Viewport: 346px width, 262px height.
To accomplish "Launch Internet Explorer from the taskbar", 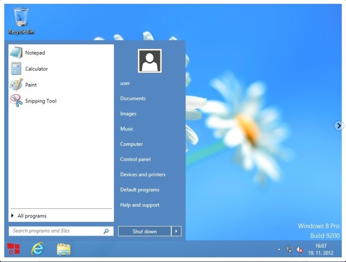I will [37, 250].
